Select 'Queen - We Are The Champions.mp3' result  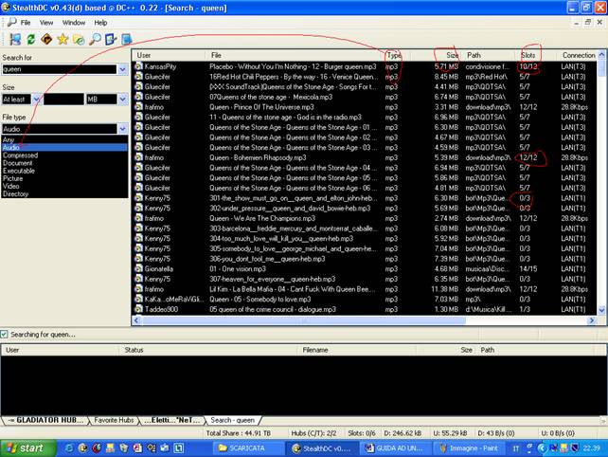tap(365, 218)
